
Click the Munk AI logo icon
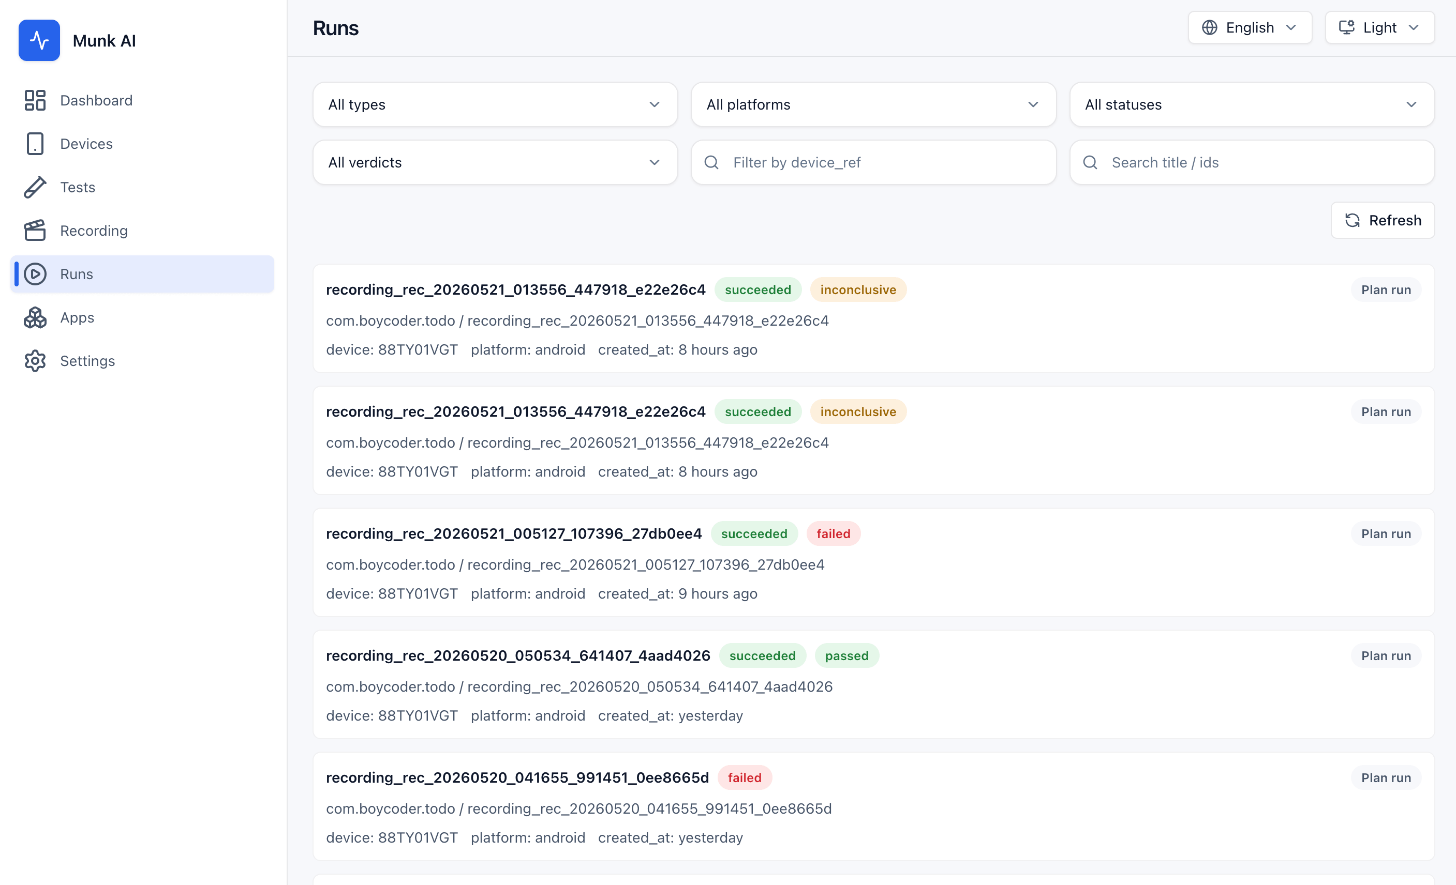tap(39, 40)
